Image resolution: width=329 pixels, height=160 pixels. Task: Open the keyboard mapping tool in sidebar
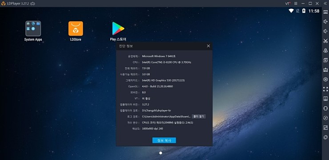tap(325, 12)
